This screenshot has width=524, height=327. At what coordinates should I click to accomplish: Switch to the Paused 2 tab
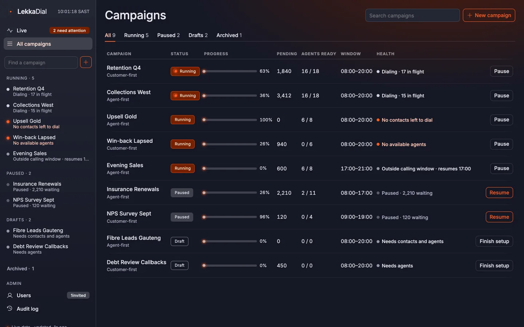click(x=168, y=35)
